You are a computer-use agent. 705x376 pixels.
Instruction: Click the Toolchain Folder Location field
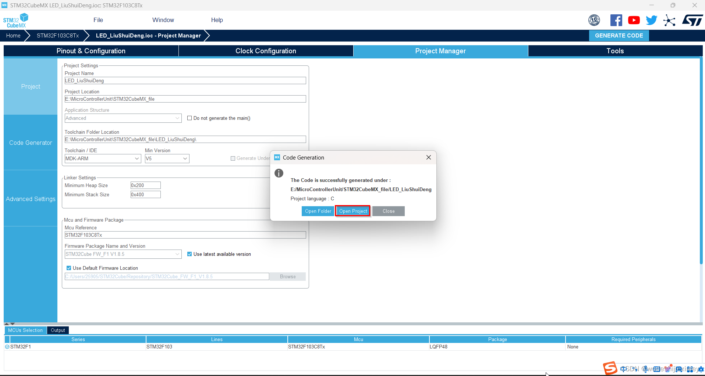pyautogui.click(x=185, y=139)
